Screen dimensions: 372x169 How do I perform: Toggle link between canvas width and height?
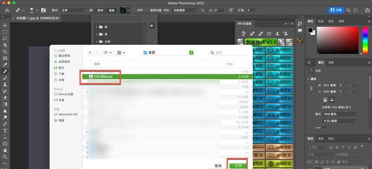311,88
